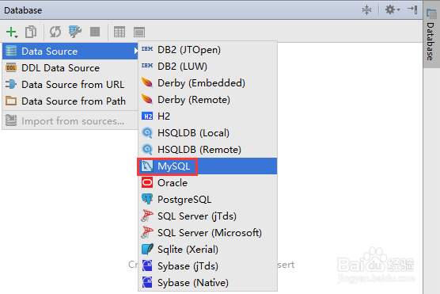Click the Synchronize refresh icon

click(x=55, y=32)
